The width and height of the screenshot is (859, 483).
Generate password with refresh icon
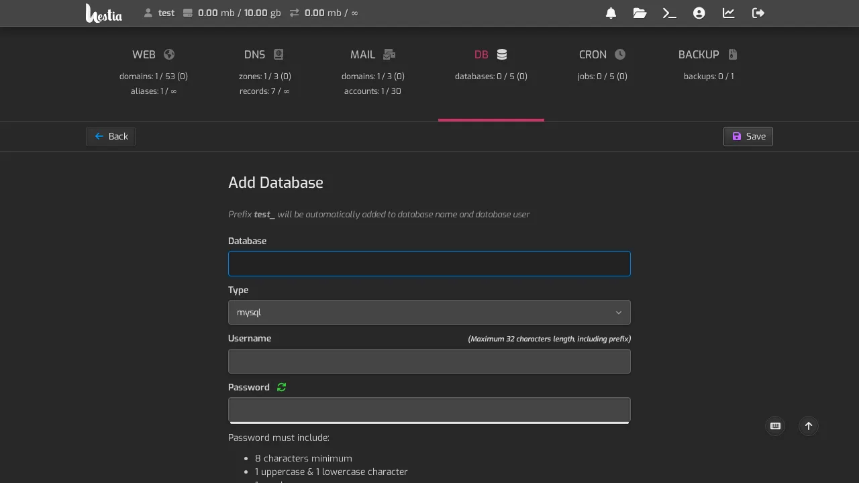click(x=281, y=387)
